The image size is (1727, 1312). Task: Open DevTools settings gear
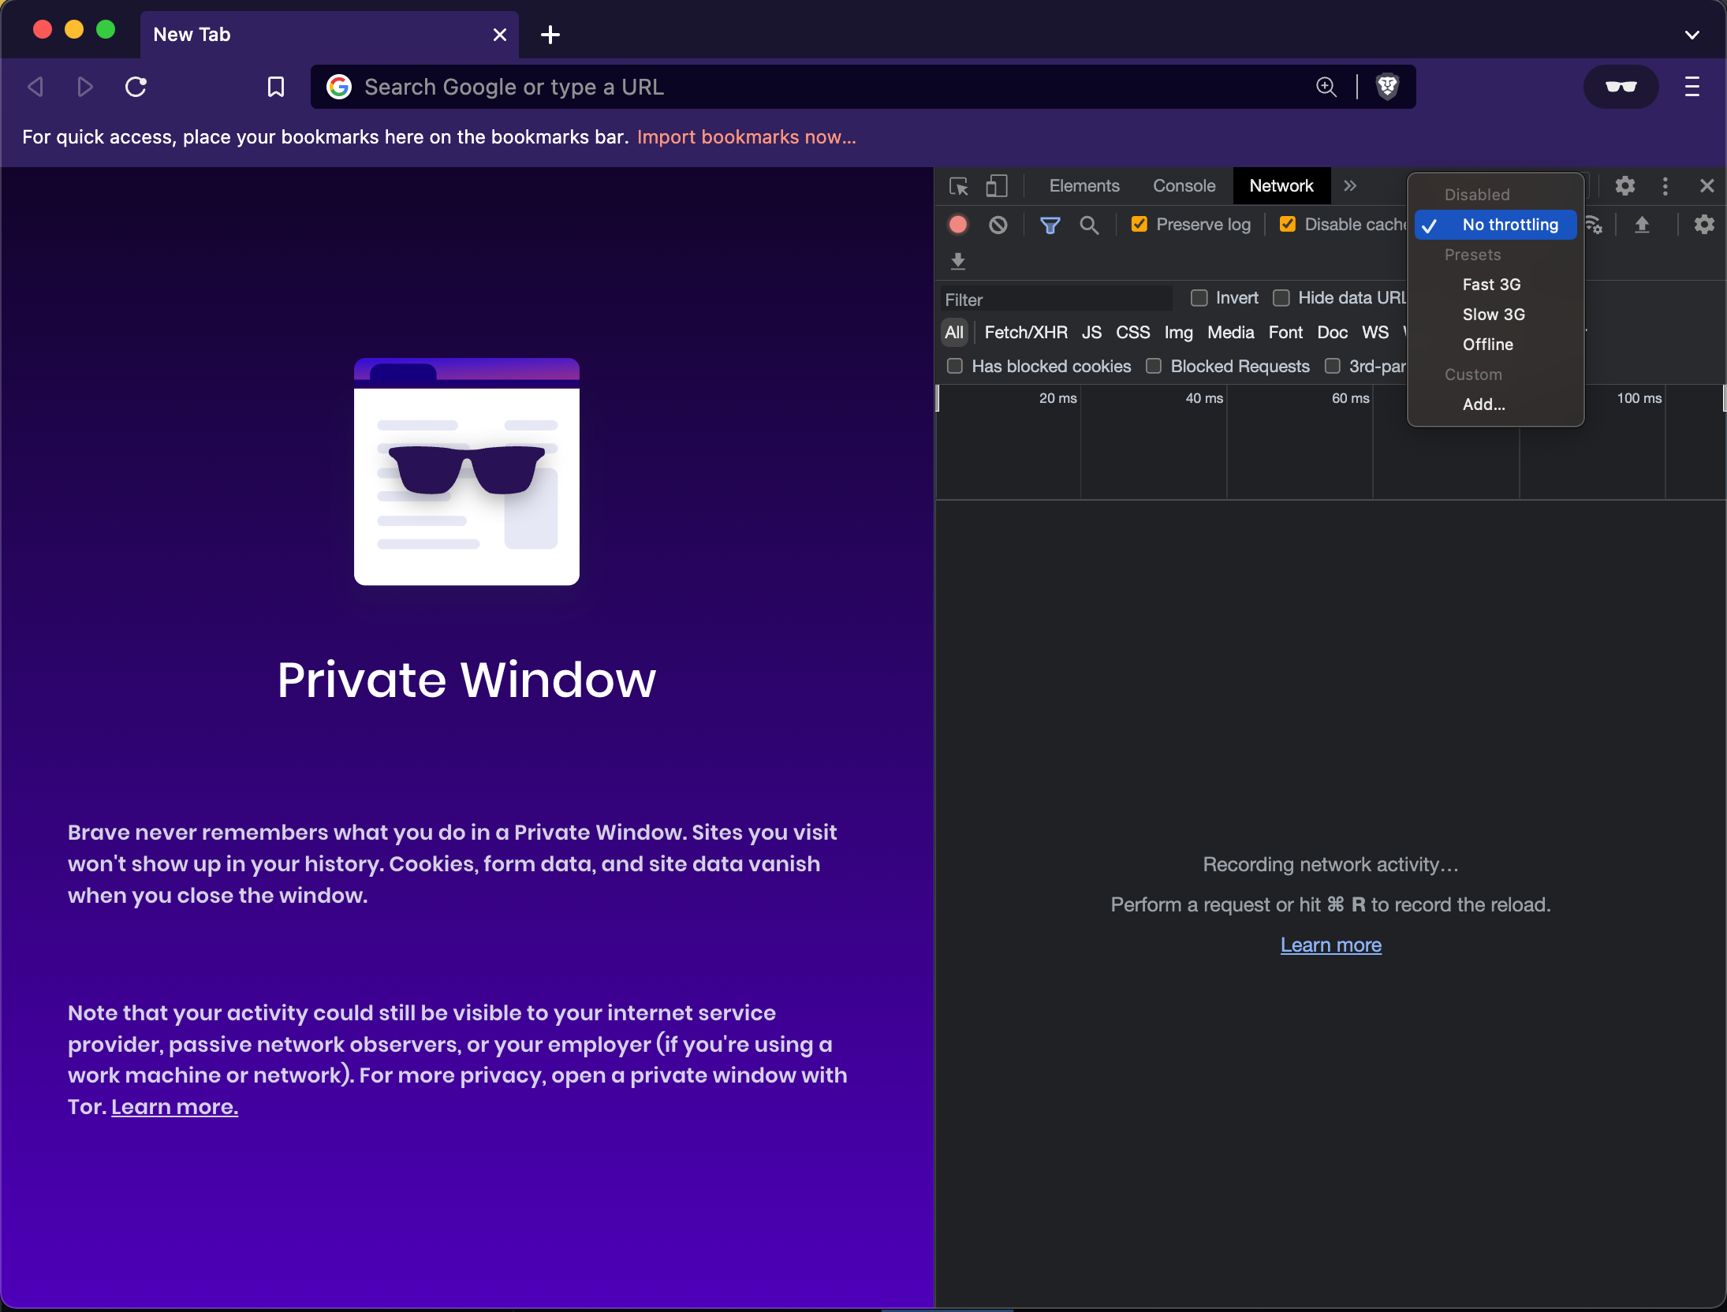point(1624,186)
